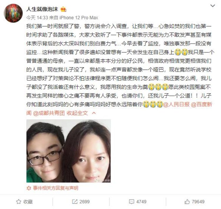Open the post timestamp 今天 14:33
221x209 pixels.
point(37,18)
